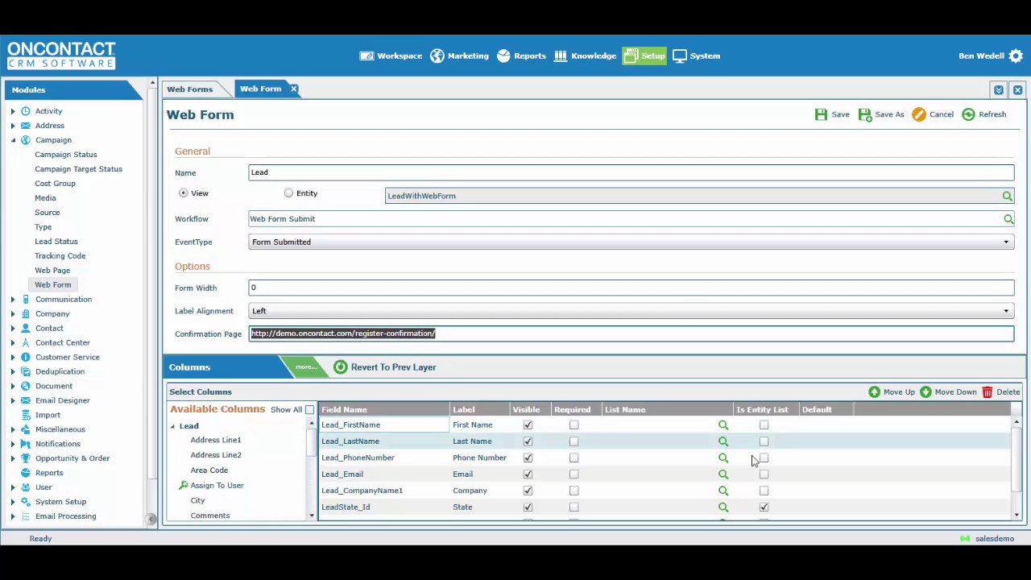
Task: Click the Cancel pencil icon
Action: tap(919, 114)
